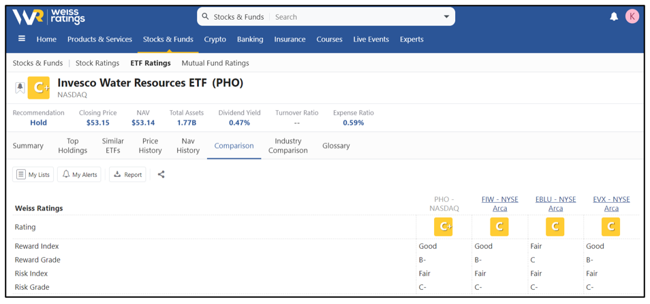Click the PHO - NASDAQ column header

click(x=444, y=204)
